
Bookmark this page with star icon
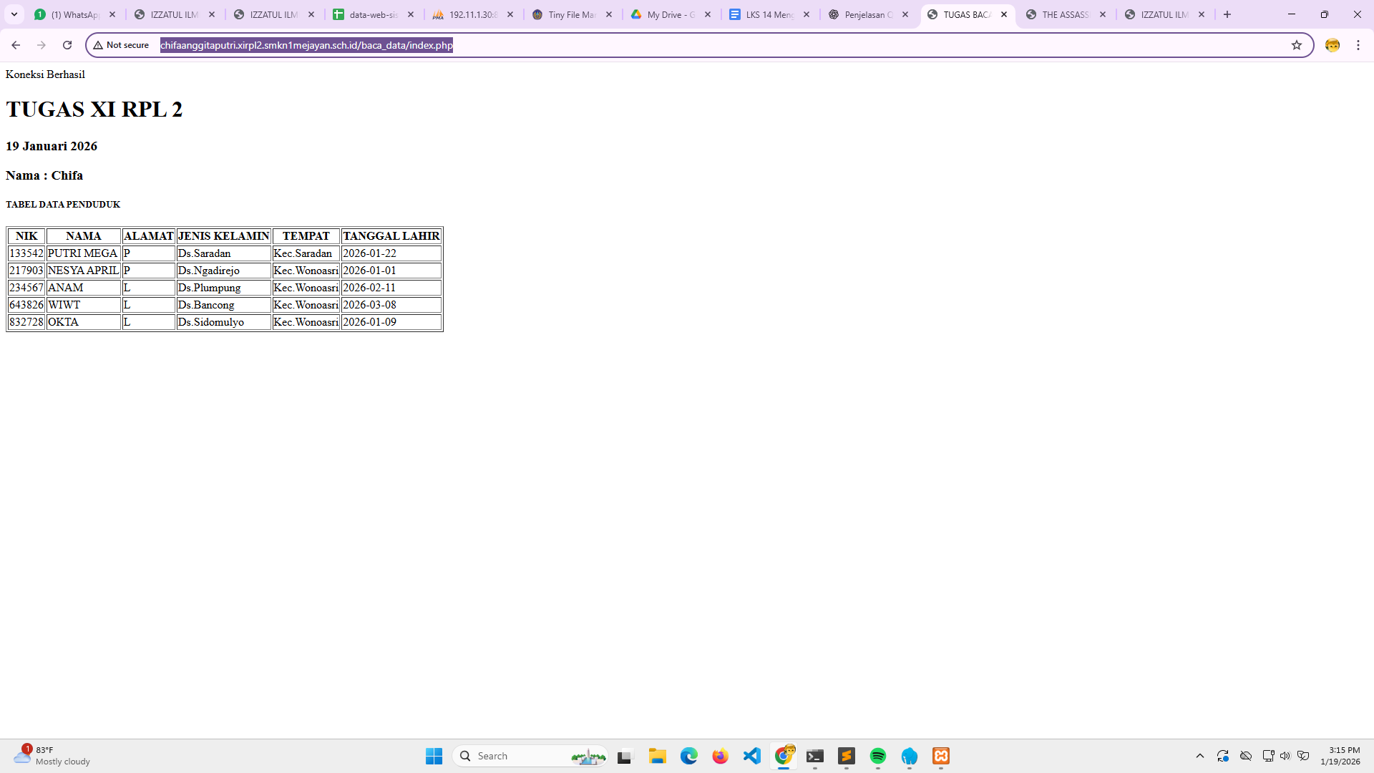pyautogui.click(x=1296, y=45)
